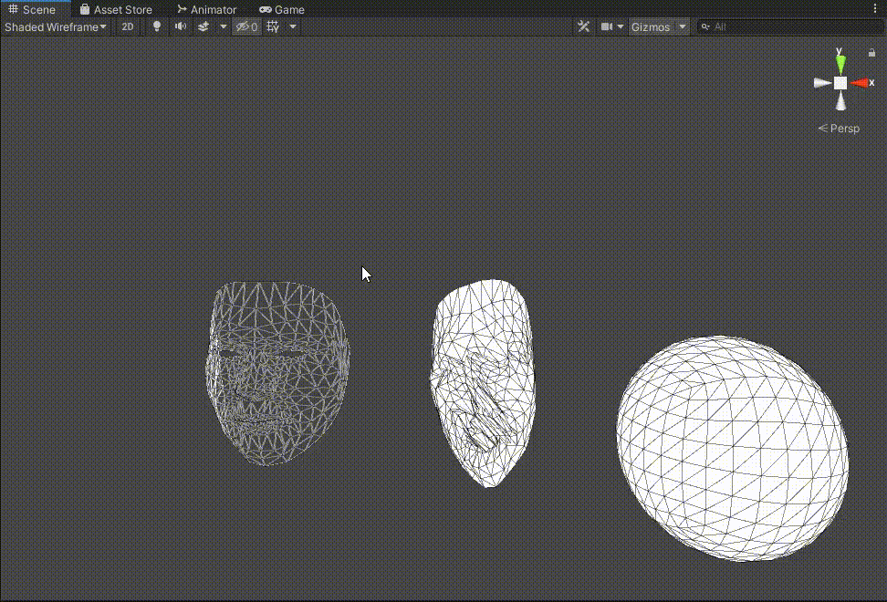Image resolution: width=887 pixels, height=602 pixels.
Task: Toggle hidden objects visibility (crossed eye 0)
Action: pyautogui.click(x=246, y=26)
